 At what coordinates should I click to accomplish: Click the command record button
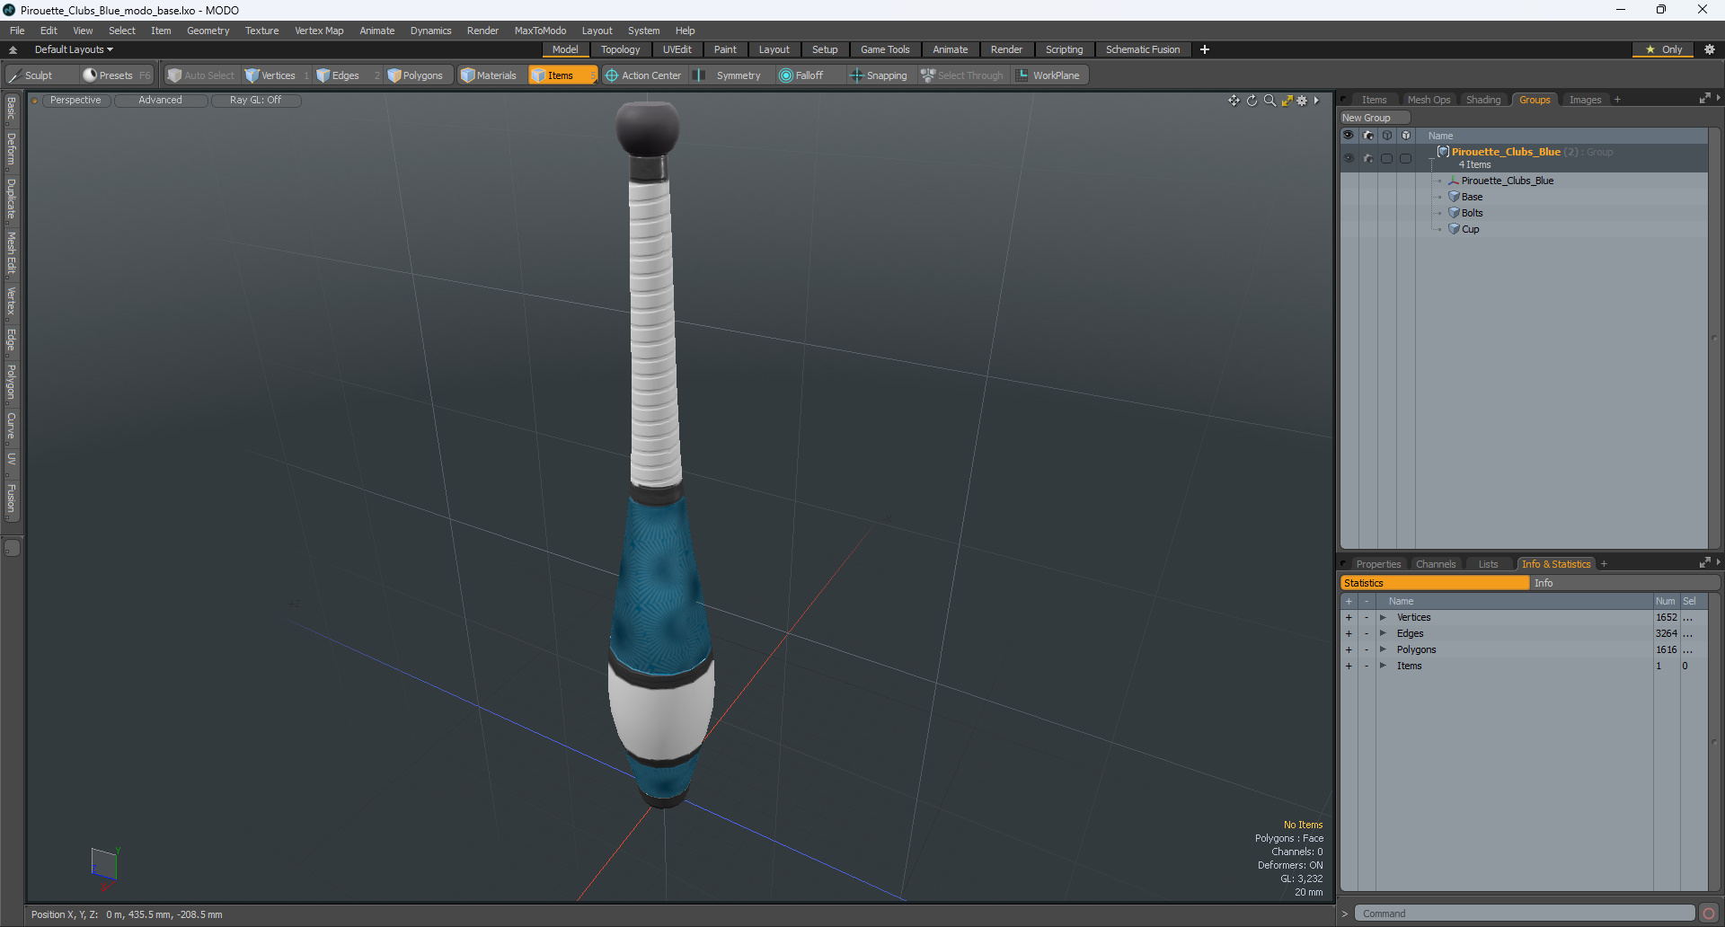[x=1709, y=914]
